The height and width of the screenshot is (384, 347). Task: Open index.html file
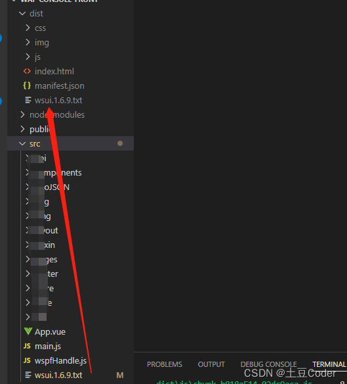pyautogui.click(x=54, y=71)
